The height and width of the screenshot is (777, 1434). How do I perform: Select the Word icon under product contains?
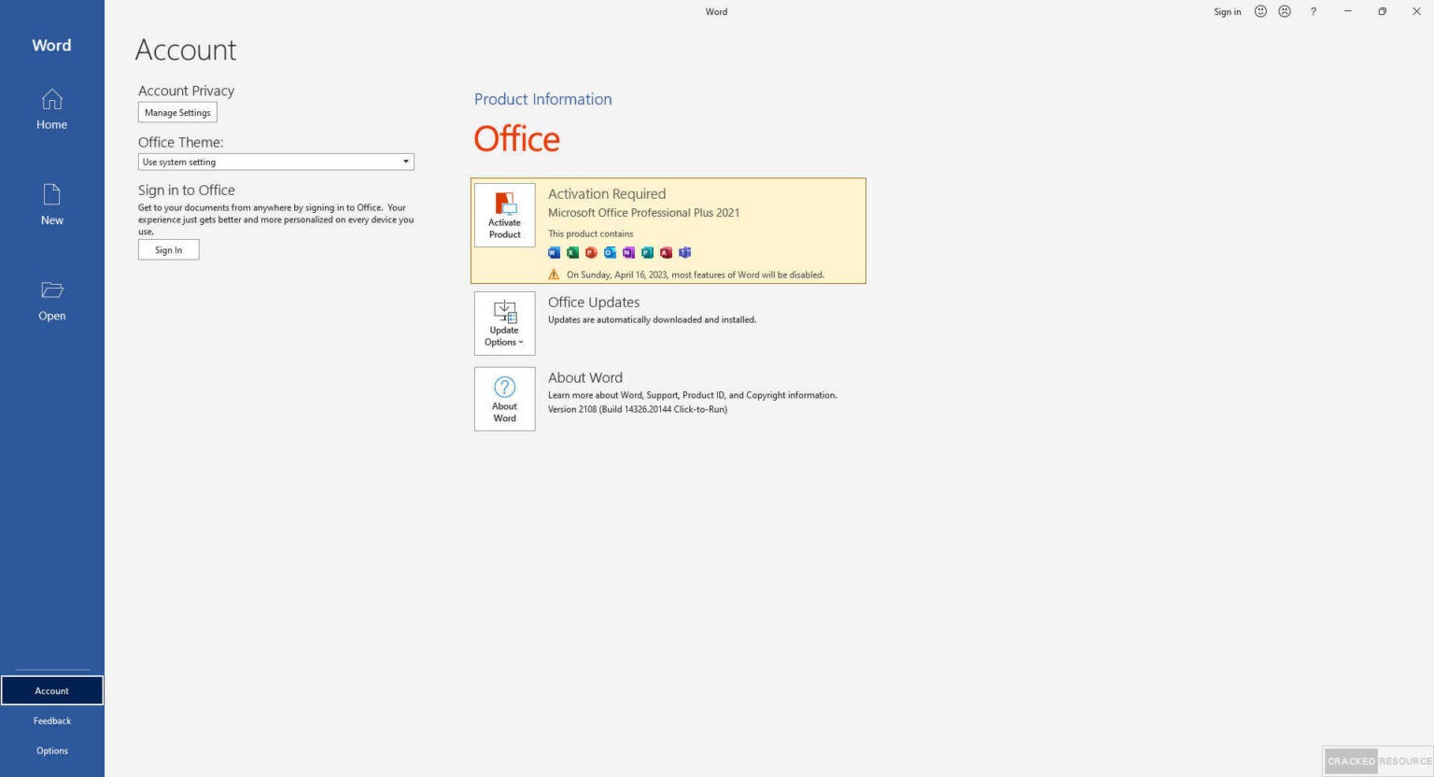click(554, 252)
